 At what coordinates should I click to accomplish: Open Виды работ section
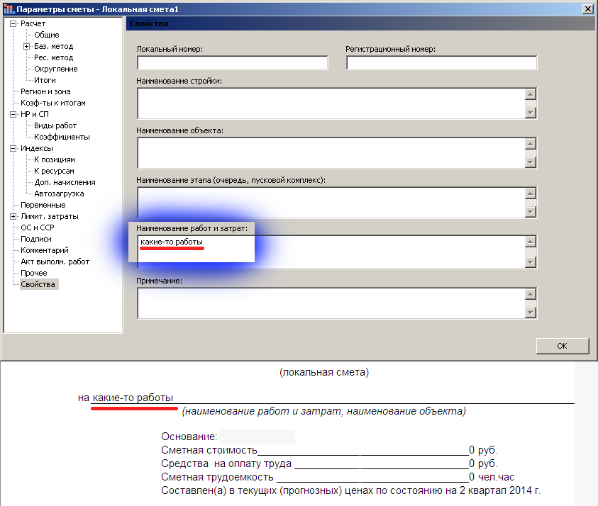click(55, 125)
